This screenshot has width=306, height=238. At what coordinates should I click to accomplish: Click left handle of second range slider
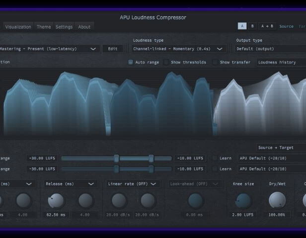(117, 169)
